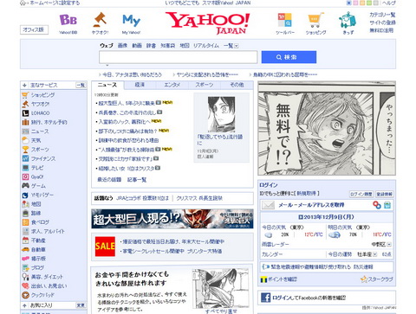Click the YAHOO! JAPAN logo
416x314 pixels.
pyautogui.click(x=207, y=22)
